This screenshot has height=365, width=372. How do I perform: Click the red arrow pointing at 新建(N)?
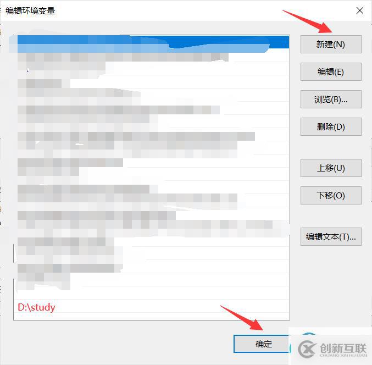pos(308,21)
